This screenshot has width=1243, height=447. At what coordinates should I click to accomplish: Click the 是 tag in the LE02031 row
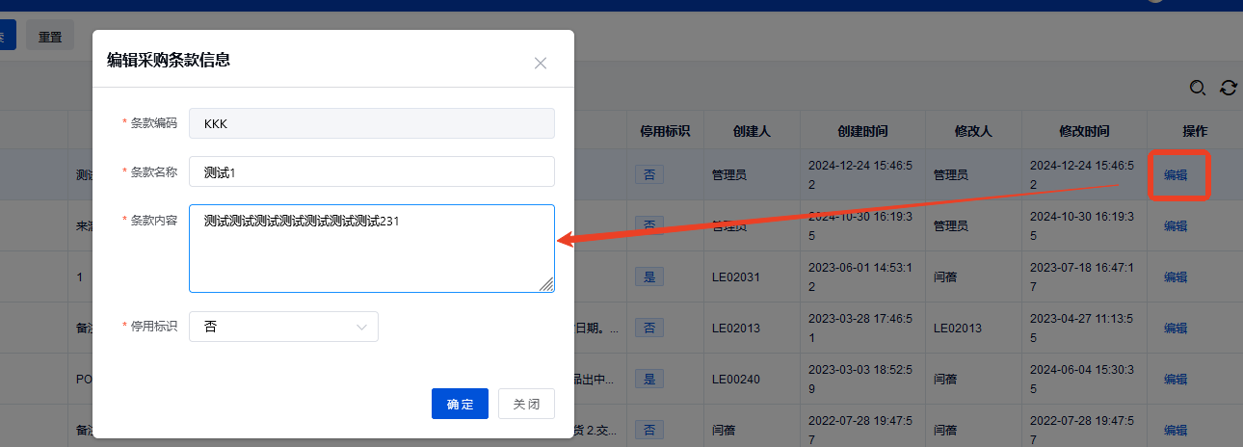pyautogui.click(x=648, y=277)
